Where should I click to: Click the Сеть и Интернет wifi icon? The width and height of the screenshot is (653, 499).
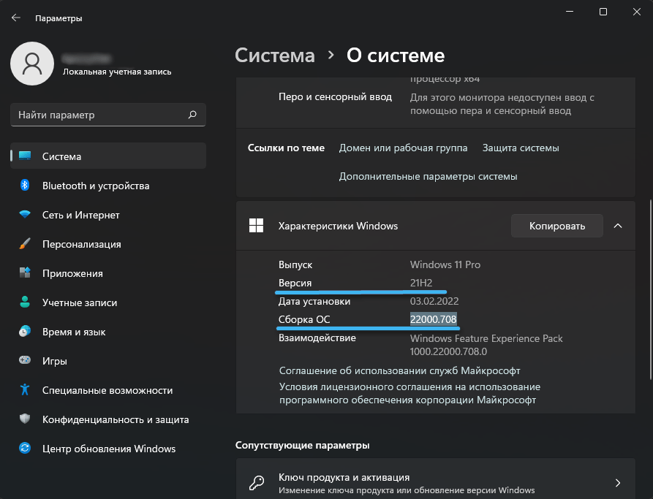click(x=25, y=215)
